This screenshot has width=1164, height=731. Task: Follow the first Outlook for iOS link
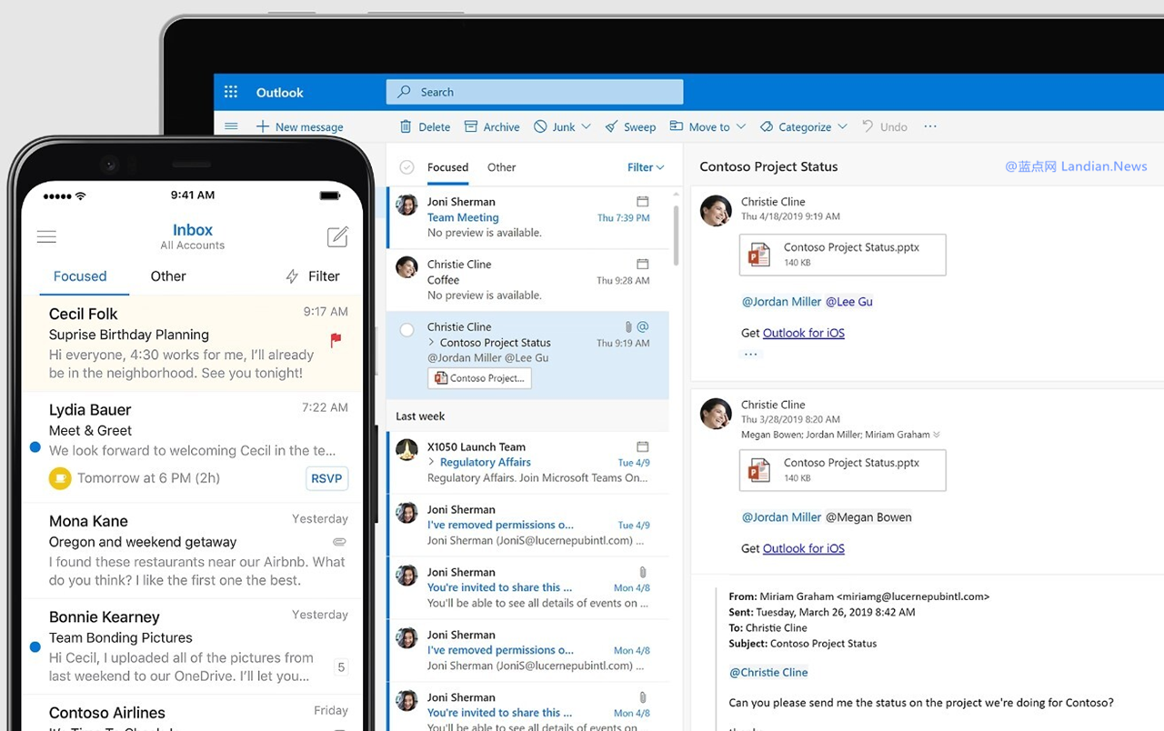(x=804, y=333)
